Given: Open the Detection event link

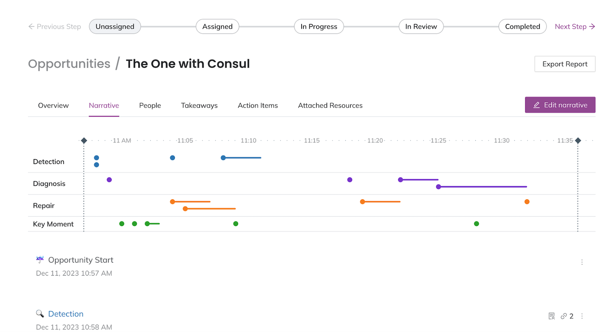Looking at the screenshot, I should tap(66, 314).
